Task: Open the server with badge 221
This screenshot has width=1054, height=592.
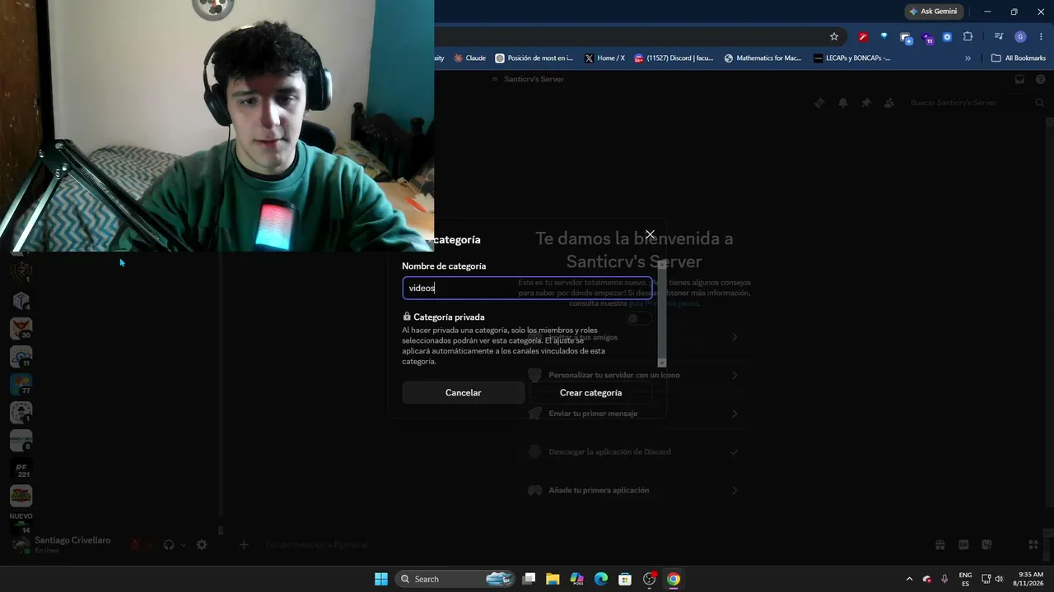Action: pyautogui.click(x=21, y=469)
